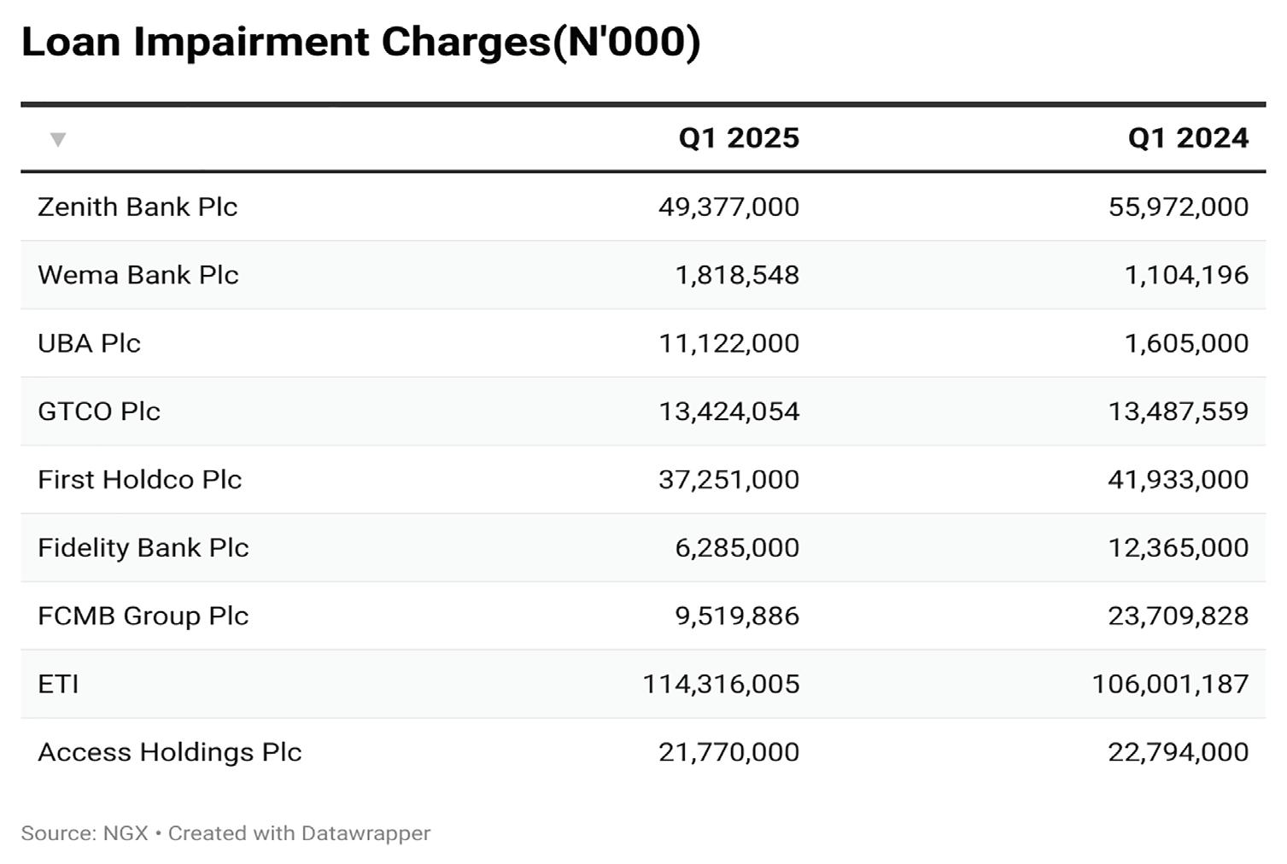Viewport: 1287px width, 864px height.
Task: Click ETI Q1 2025 value 114,316,005
Action: [721, 684]
